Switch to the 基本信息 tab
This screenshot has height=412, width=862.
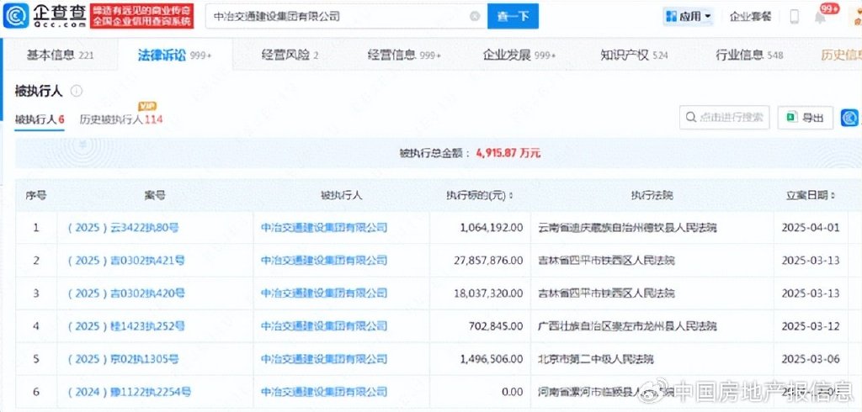pyautogui.click(x=60, y=55)
